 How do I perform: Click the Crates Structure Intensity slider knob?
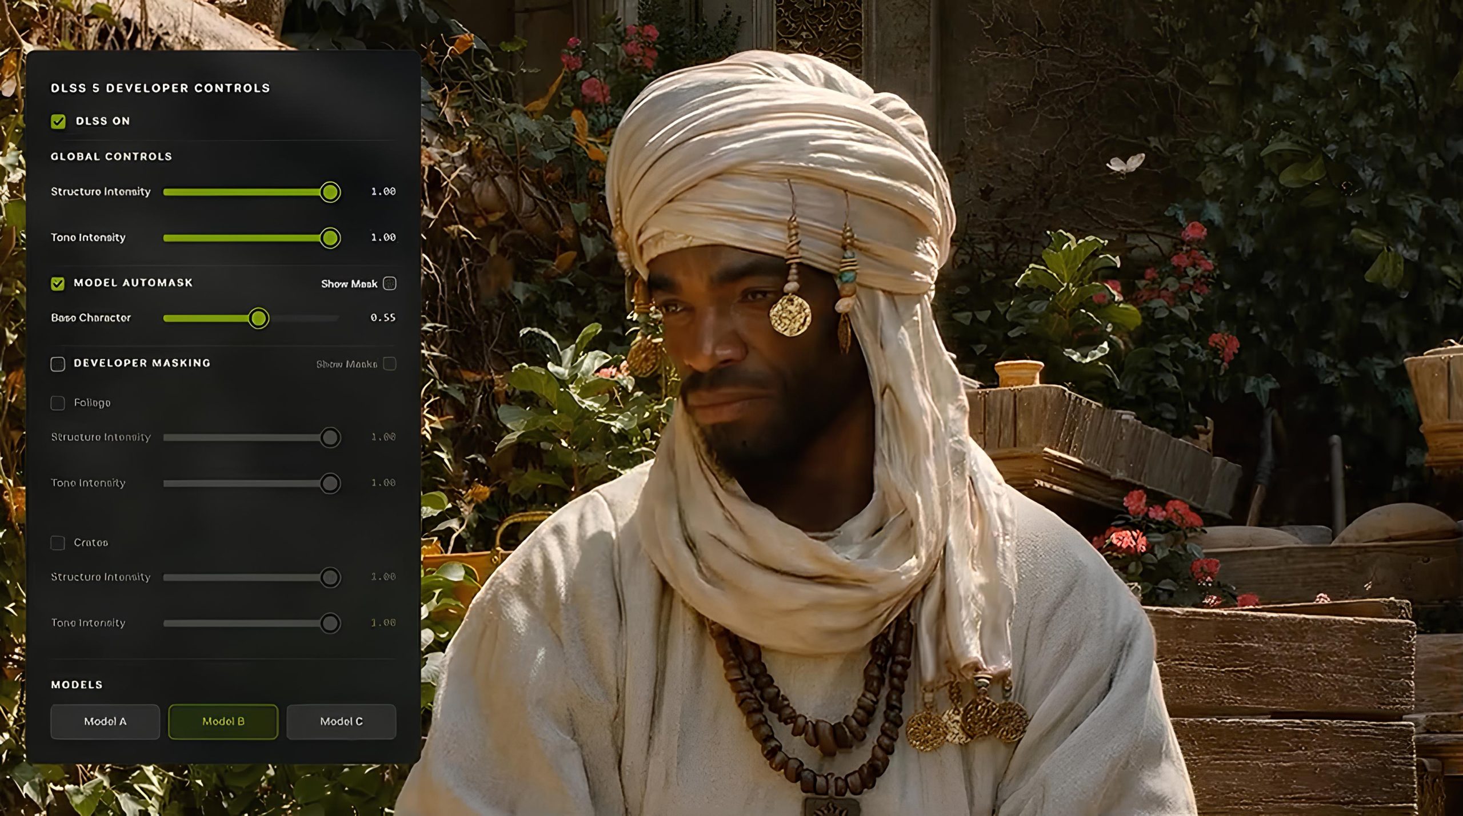coord(330,577)
